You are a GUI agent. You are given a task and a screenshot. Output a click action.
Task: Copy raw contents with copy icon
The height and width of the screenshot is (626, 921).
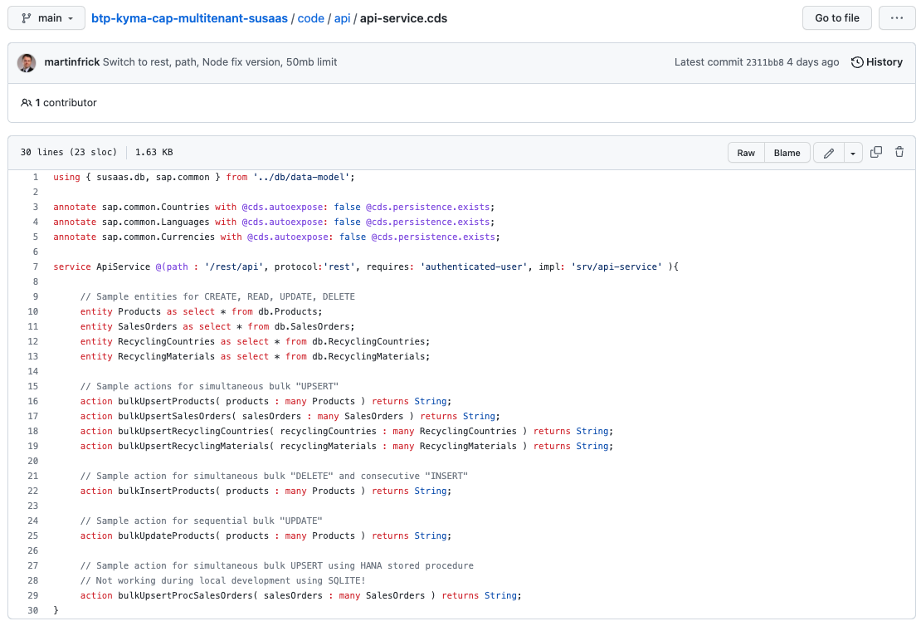pos(875,152)
